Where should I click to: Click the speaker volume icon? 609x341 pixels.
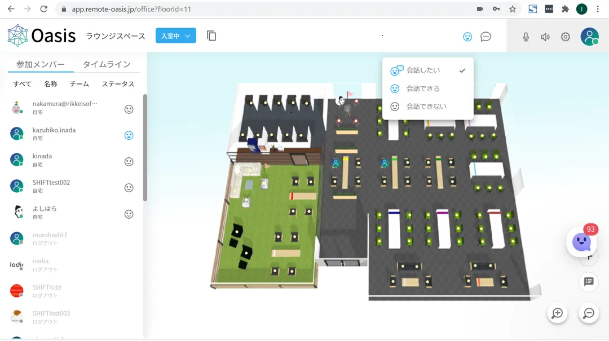(545, 37)
